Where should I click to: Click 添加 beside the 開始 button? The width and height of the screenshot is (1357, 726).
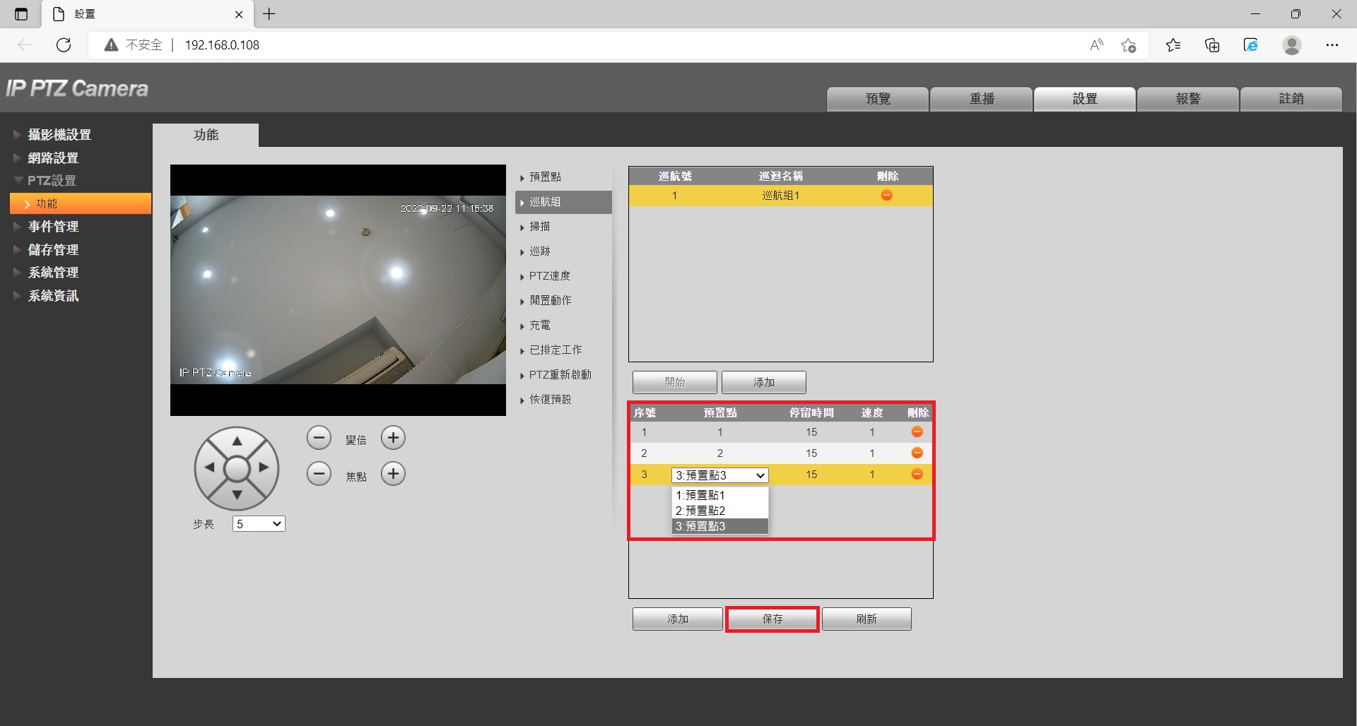764,382
